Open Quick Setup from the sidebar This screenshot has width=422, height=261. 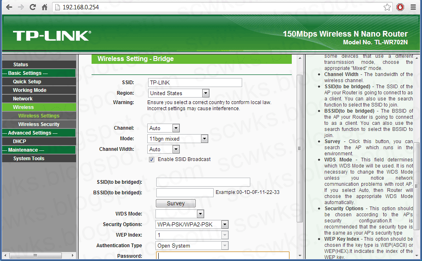point(39,81)
